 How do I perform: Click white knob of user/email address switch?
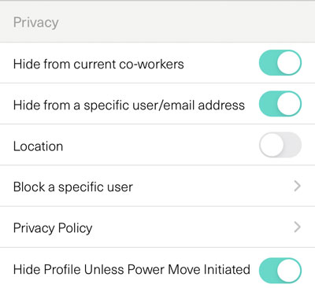pyautogui.click(x=289, y=104)
